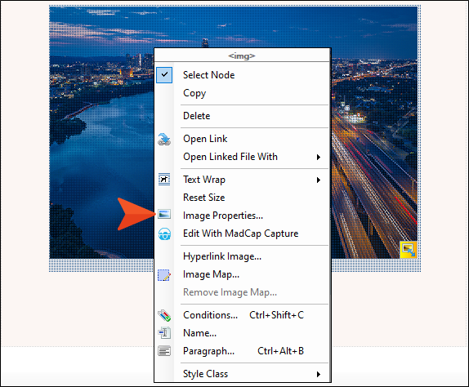Click the Open Link chain icon
The height and width of the screenshot is (387, 469).
pos(164,140)
